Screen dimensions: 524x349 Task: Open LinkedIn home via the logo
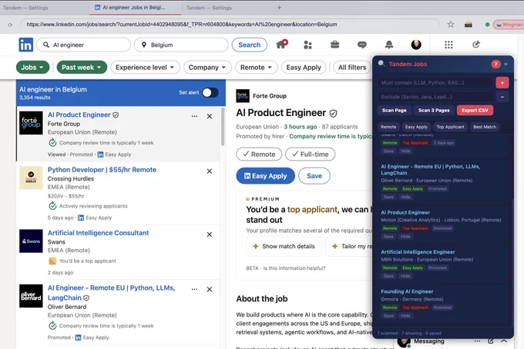[x=25, y=45]
